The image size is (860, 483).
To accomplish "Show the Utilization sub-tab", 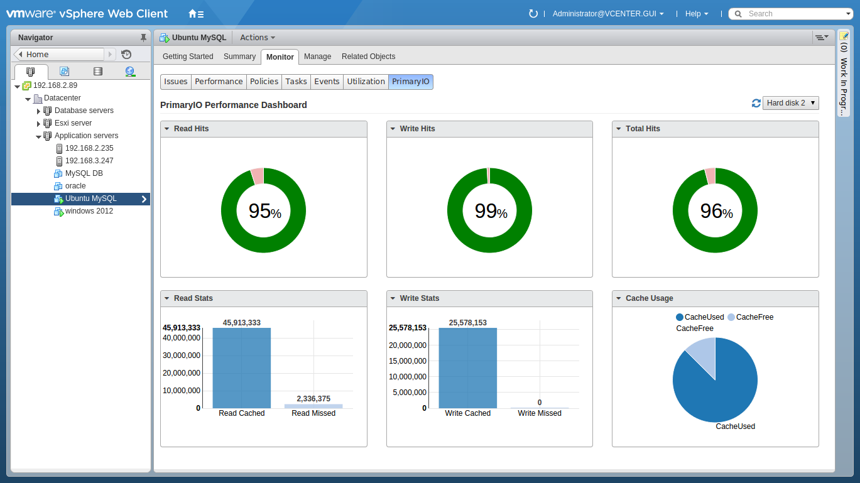I will [366, 82].
